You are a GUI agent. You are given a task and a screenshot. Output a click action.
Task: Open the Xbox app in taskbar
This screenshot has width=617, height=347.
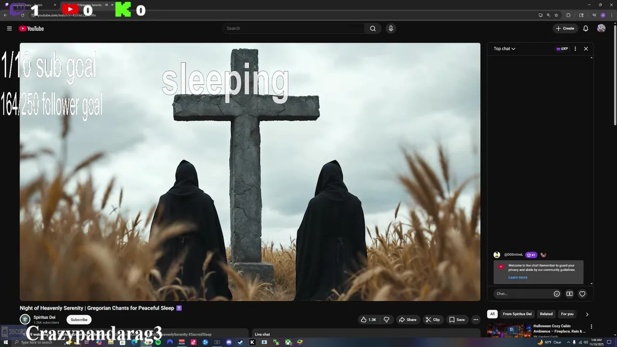(x=288, y=342)
